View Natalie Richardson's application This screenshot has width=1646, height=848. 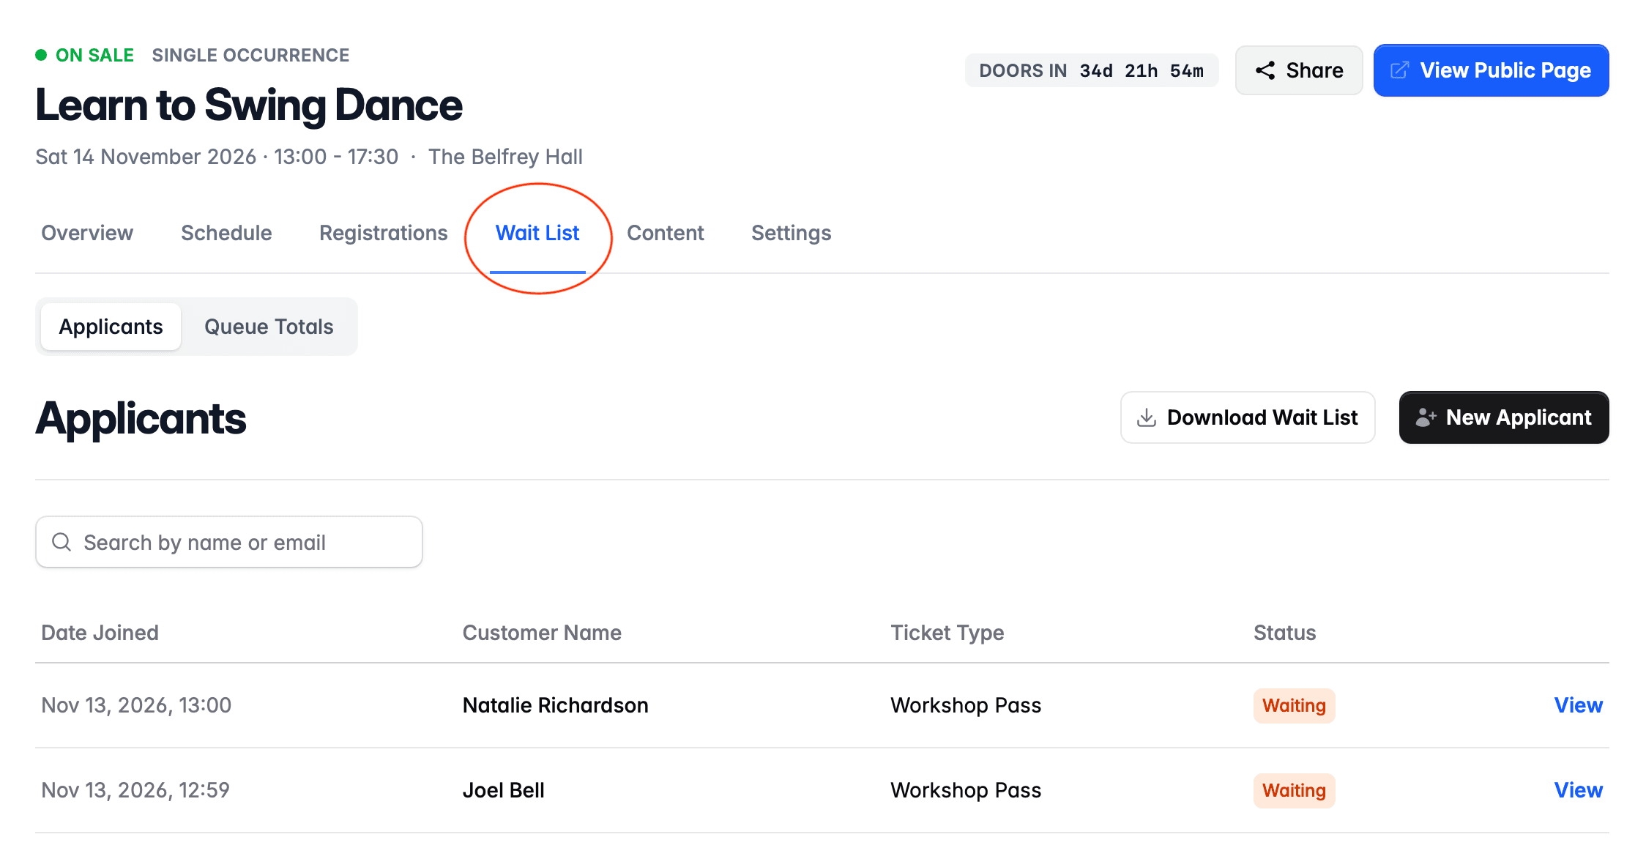pos(1579,705)
